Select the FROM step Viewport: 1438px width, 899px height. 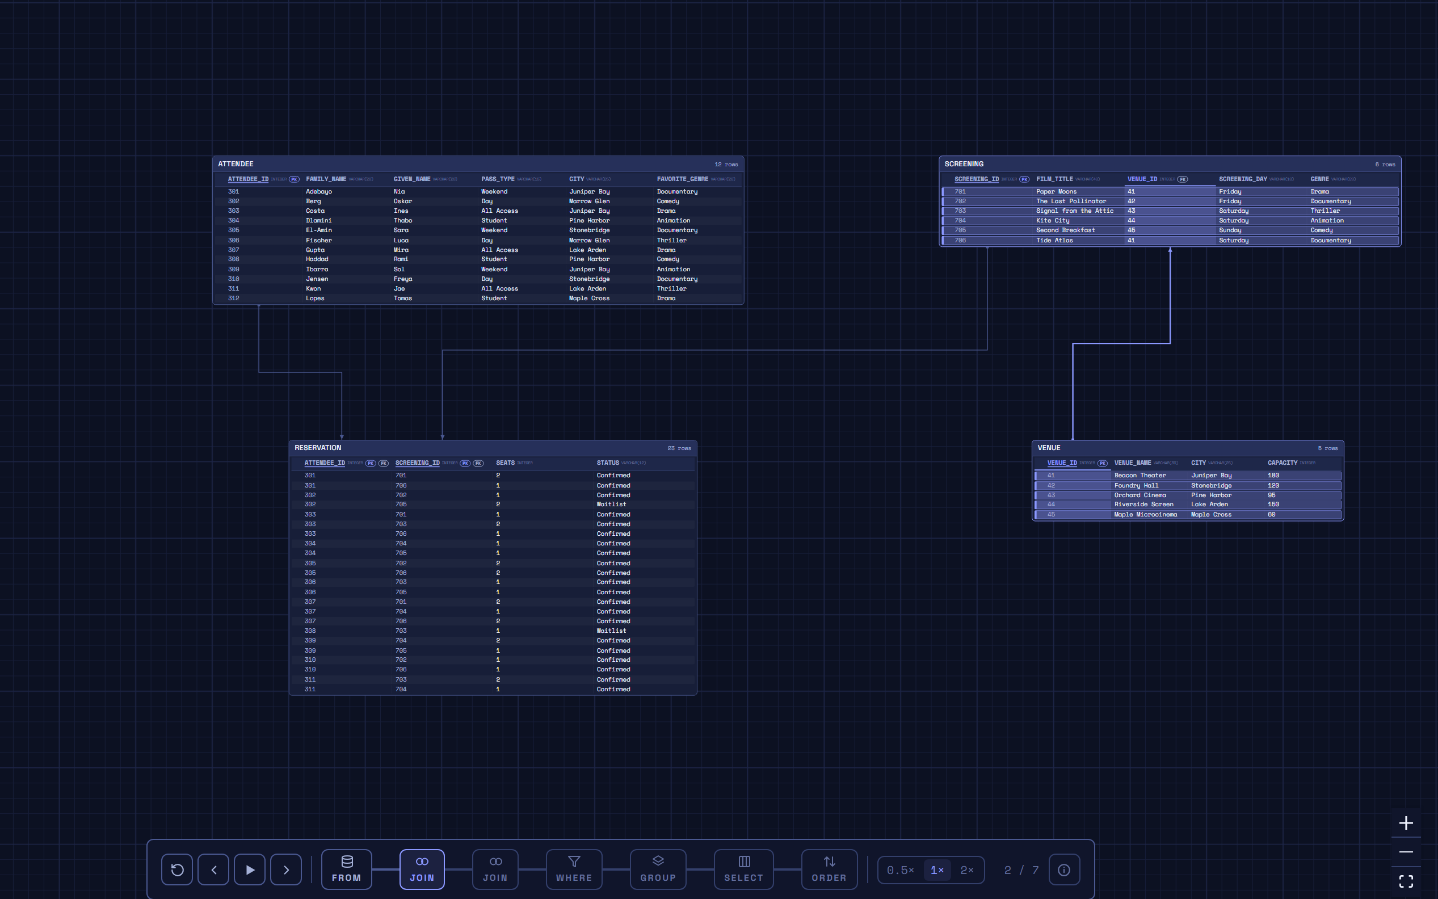coord(347,869)
